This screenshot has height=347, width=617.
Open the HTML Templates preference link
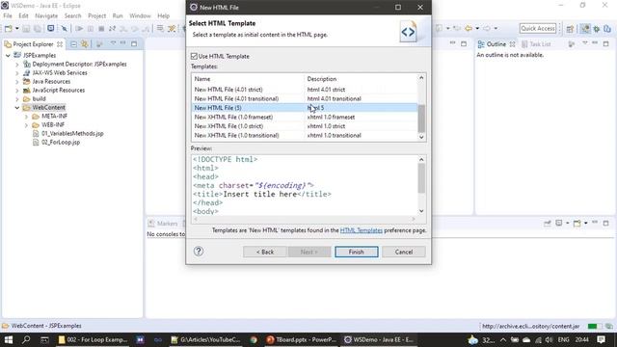point(361,230)
